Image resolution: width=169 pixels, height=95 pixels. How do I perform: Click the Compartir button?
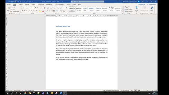(x=141, y=4)
